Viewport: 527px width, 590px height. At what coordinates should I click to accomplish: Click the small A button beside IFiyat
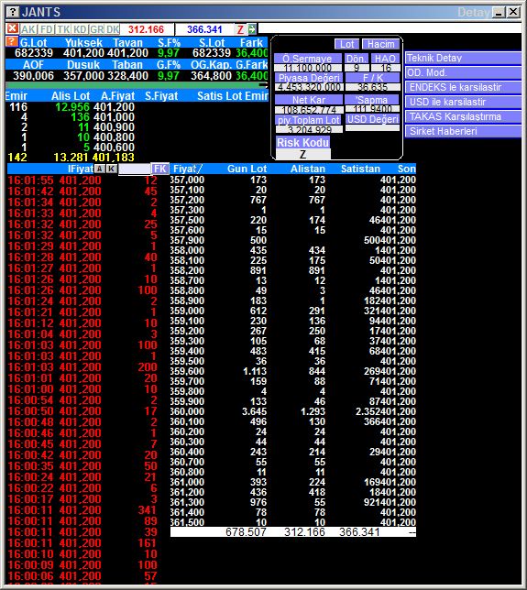(x=99, y=169)
